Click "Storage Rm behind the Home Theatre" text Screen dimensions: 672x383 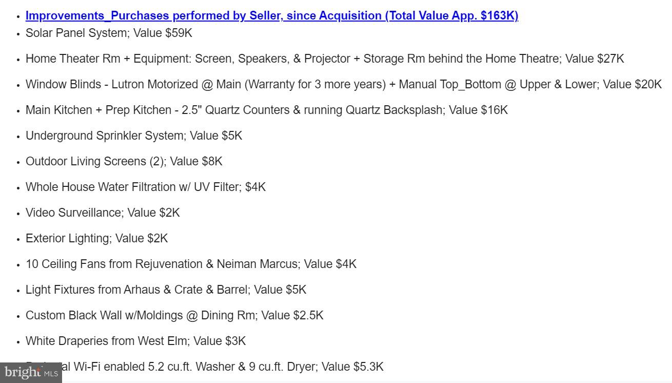click(x=462, y=59)
